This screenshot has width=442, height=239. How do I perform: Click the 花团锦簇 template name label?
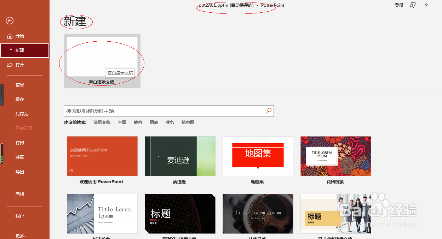click(x=335, y=182)
